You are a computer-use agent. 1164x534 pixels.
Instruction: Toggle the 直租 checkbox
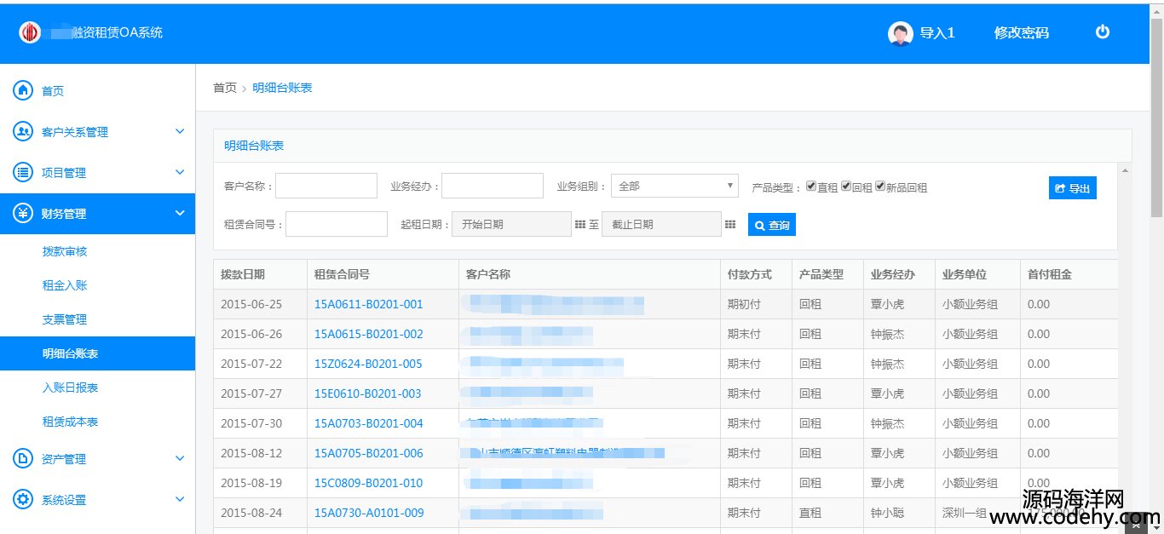tap(811, 187)
